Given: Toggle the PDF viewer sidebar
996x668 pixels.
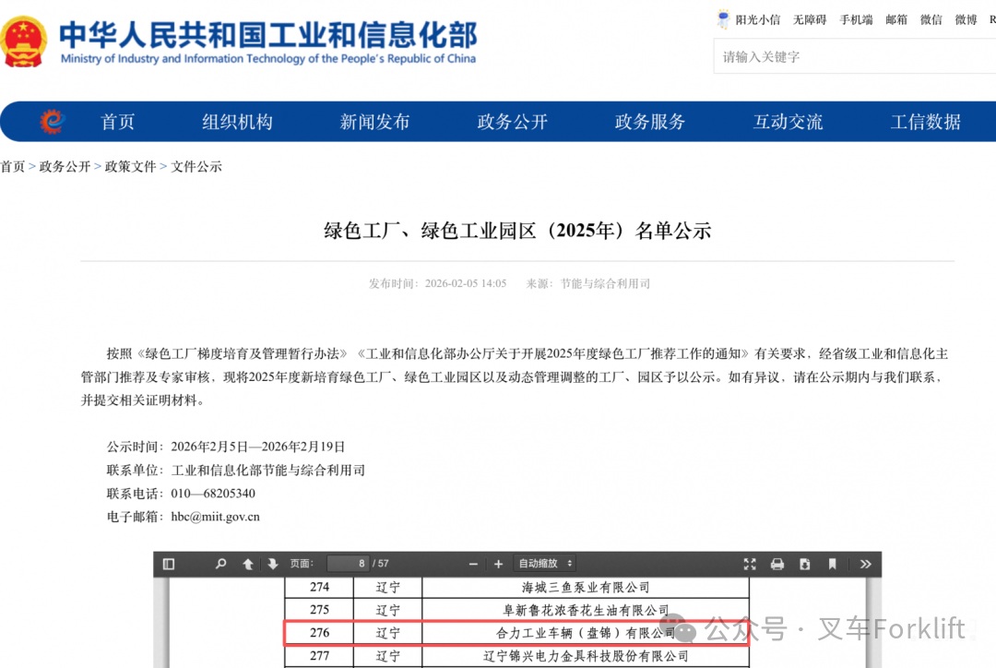Looking at the screenshot, I should pyautogui.click(x=169, y=564).
